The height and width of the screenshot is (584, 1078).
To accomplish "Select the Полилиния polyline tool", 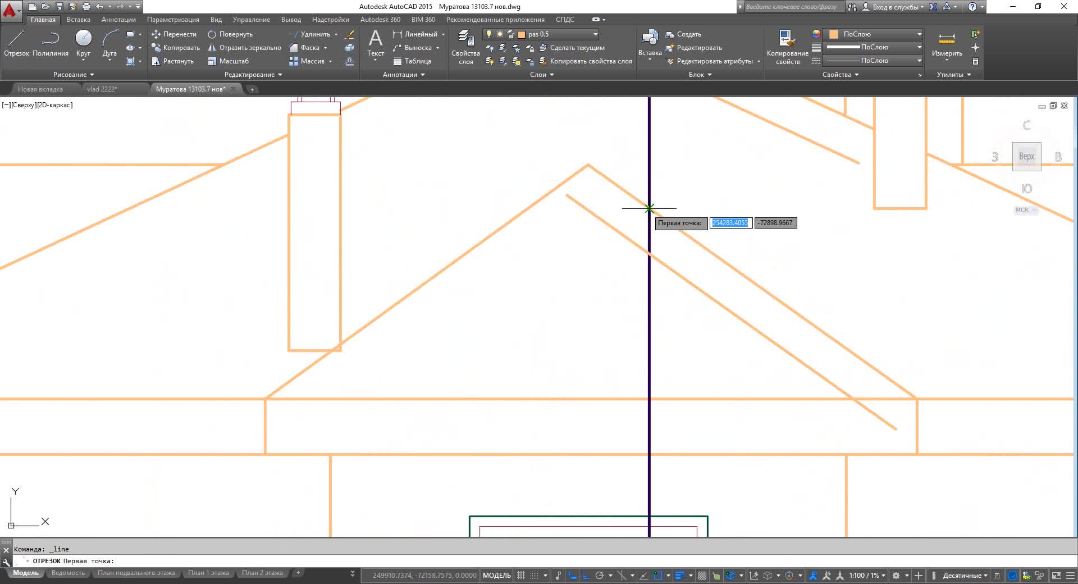I will [x=51, y=43].
